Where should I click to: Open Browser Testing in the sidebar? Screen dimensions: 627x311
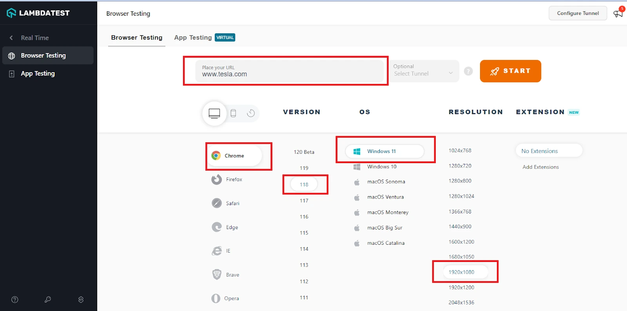[48, 55]
